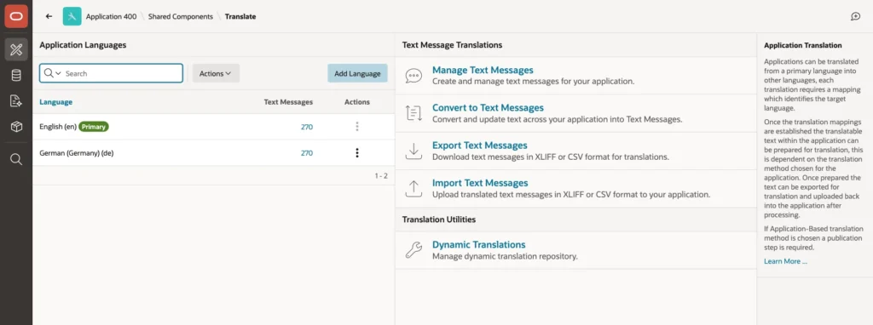Click the Dynamic Translations wrench icon
The height and width of the screenshot is (325, 873).
[413, 250]
